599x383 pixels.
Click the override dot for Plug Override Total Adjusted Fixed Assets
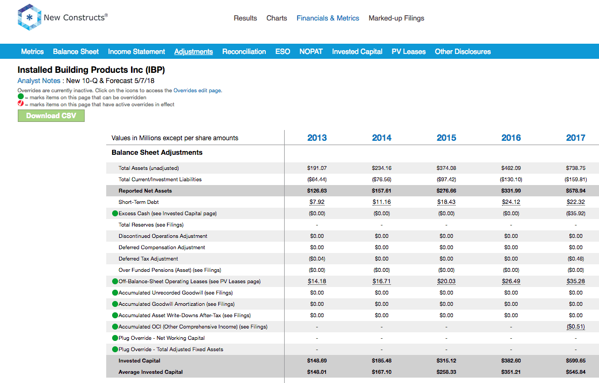[x=115, y=350]
